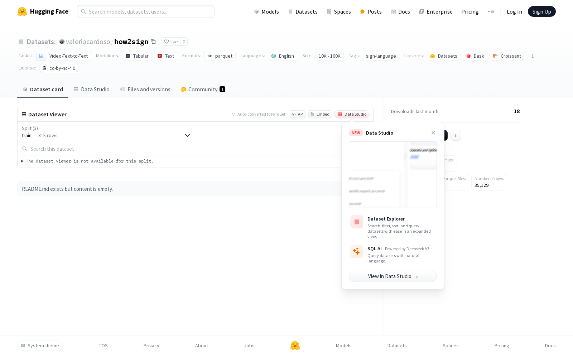Open Enterprise in top navigation
This screenshot has width=573, height=358.
tap(436, 11)
